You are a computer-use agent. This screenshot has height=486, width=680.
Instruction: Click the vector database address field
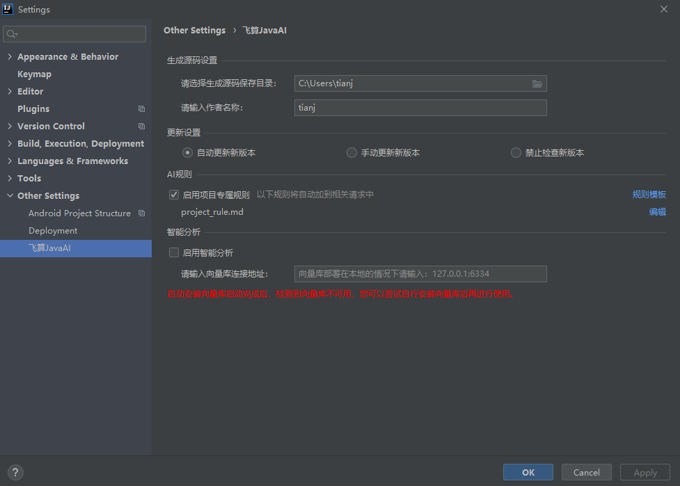(x=420, y=274)
